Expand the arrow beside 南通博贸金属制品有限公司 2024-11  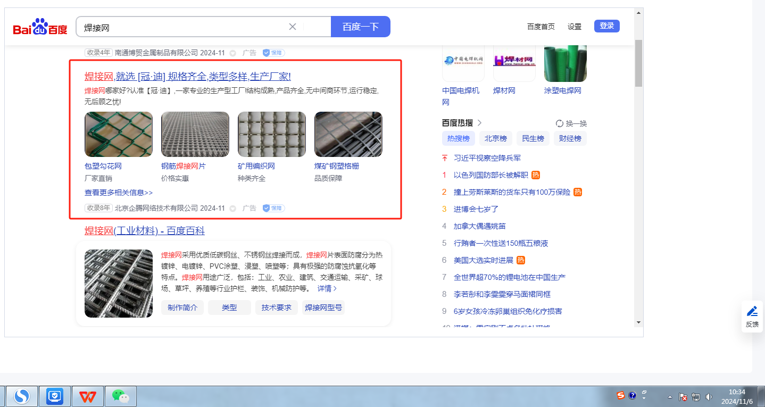(233, 53)
